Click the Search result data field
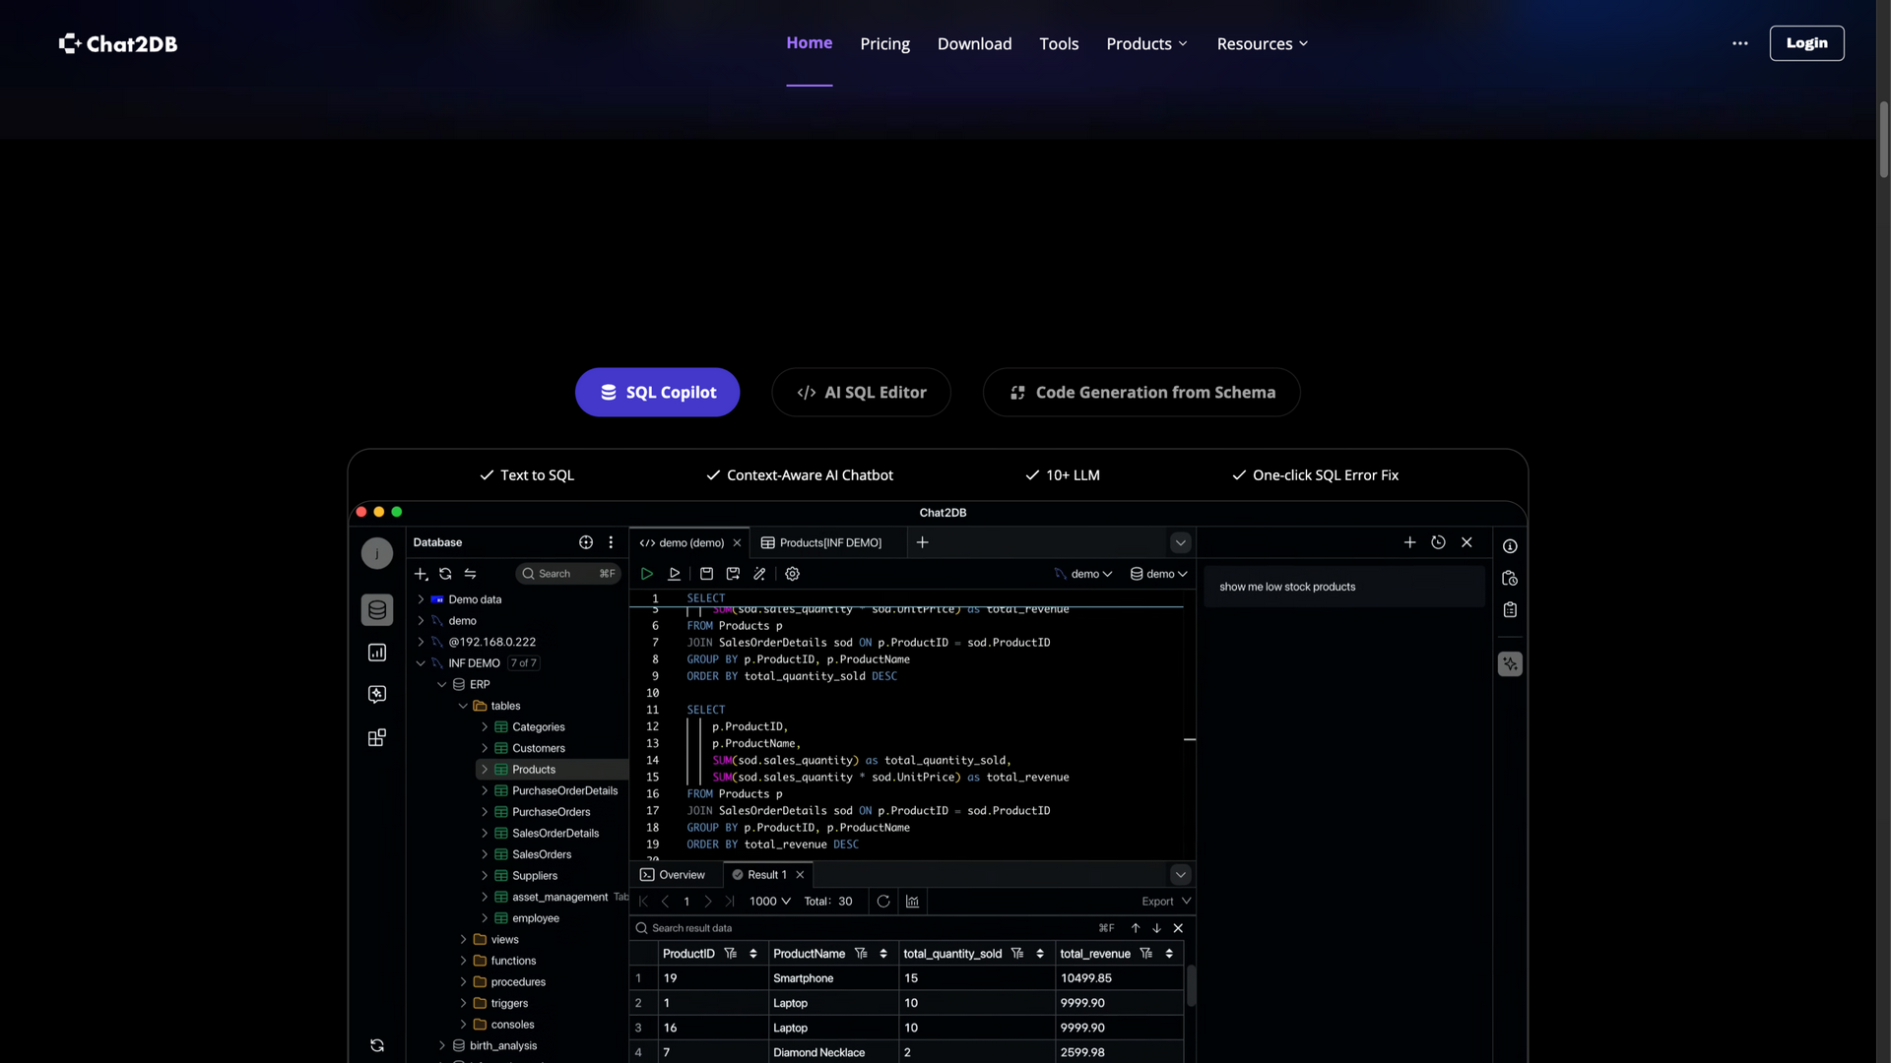This screenshot has width=1891, height=1063. click(867, 928)
